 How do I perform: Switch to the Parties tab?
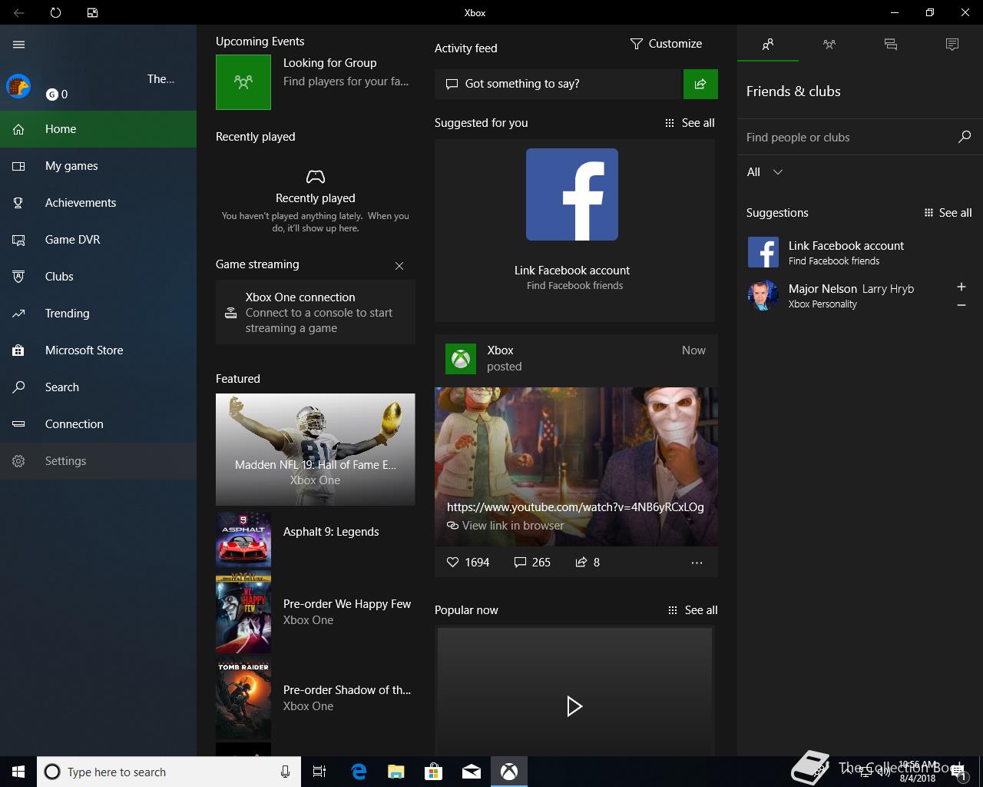point(829,45)
